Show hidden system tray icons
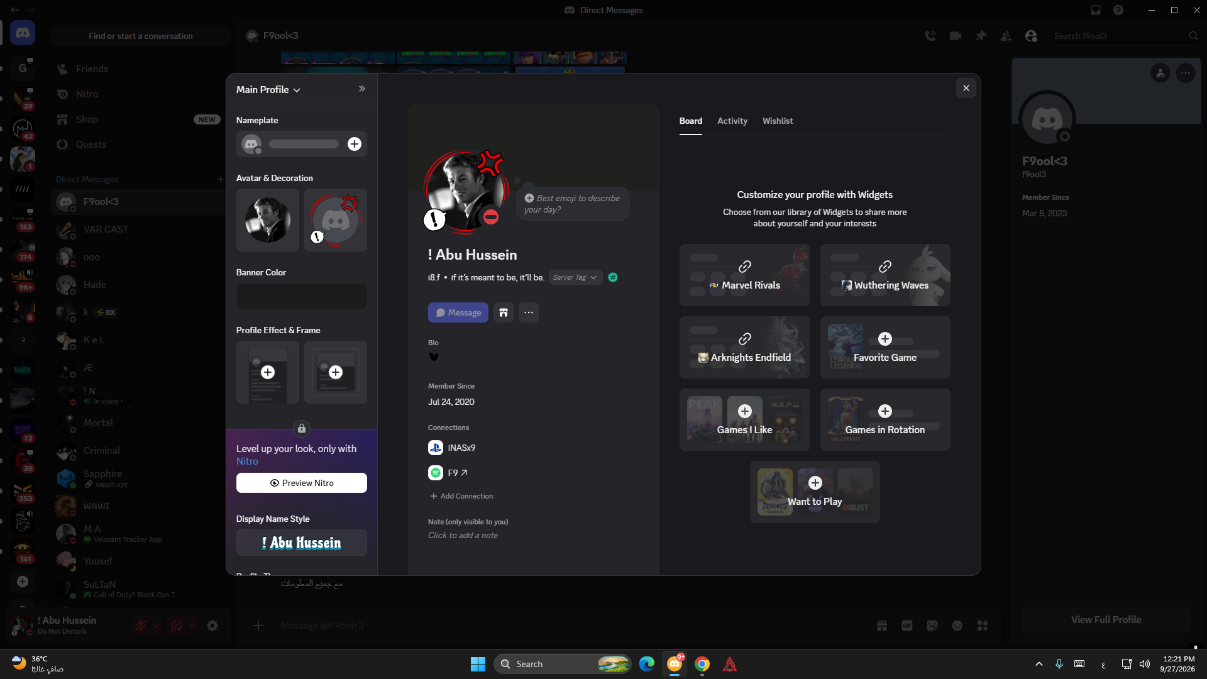This screenshot has height=679, width=1207. click(x=1039, y=664)
